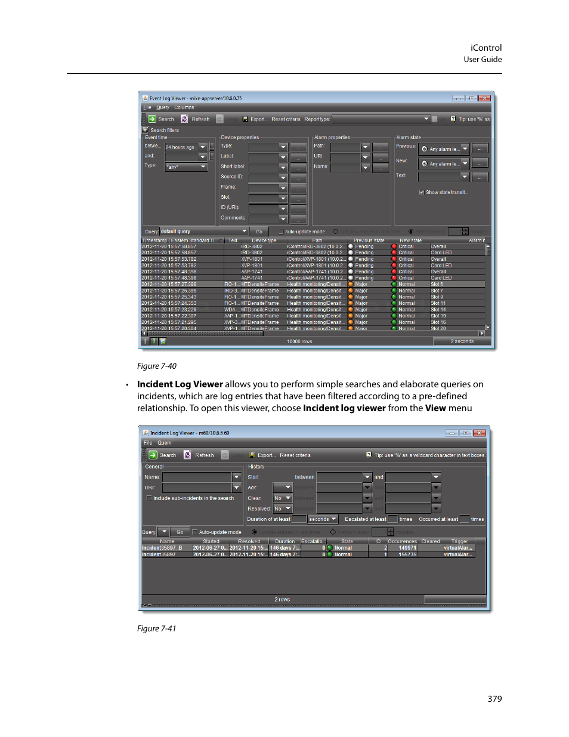Toggle Show state transitions checkbox
Screen dimensions: 569x737
tap(422, 192)
